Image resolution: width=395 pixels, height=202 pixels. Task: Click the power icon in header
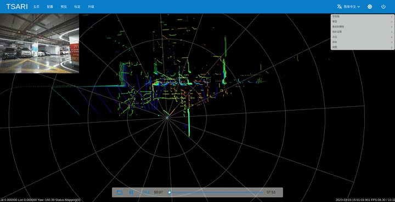click(383, 7)
